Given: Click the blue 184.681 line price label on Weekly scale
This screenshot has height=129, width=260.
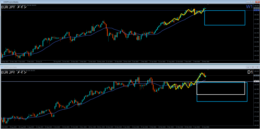Looking at the screenshot, I should click(256, 10).
